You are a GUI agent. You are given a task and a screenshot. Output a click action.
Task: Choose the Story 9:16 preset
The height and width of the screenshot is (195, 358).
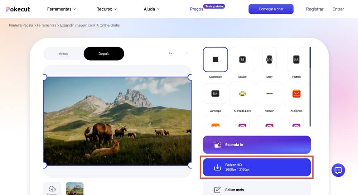coord(270,60)
